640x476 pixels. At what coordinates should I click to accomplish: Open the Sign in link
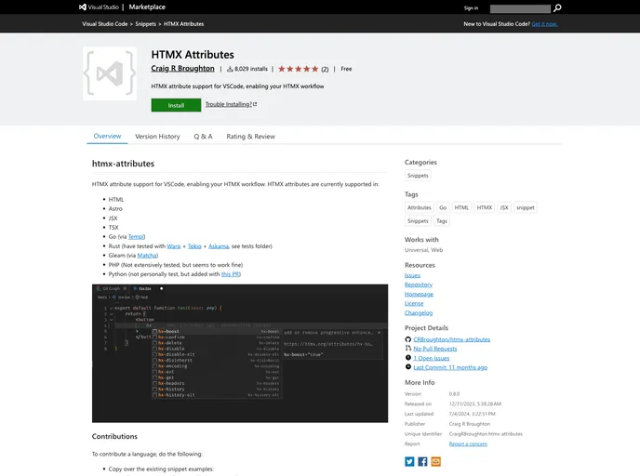[471, 8]
